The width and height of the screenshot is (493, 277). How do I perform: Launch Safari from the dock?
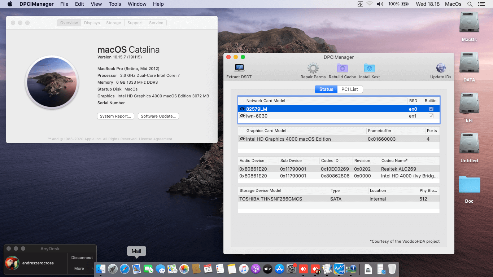[125, 269]
